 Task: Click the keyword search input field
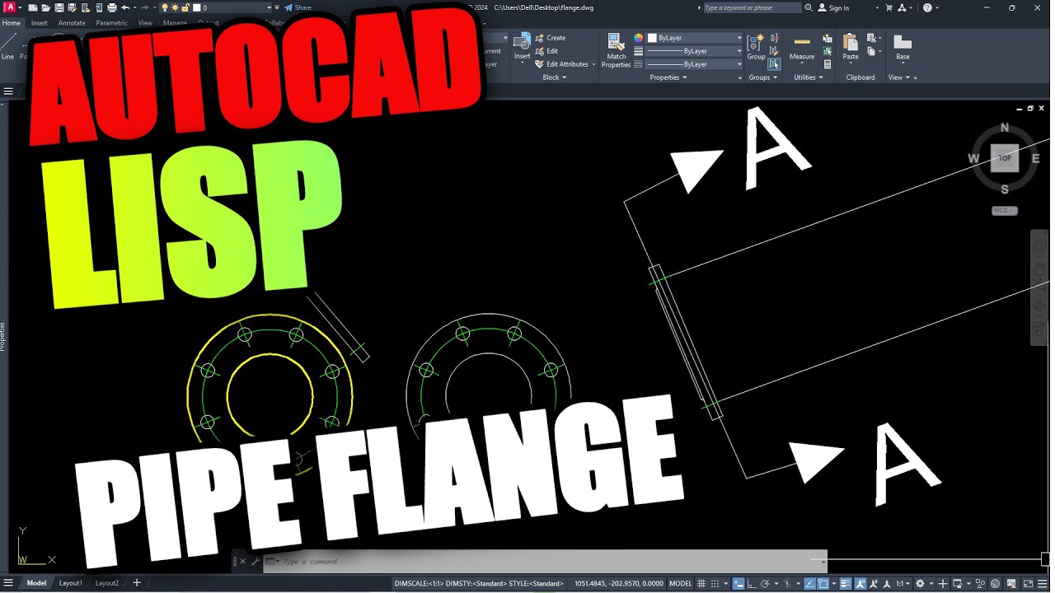753,7
